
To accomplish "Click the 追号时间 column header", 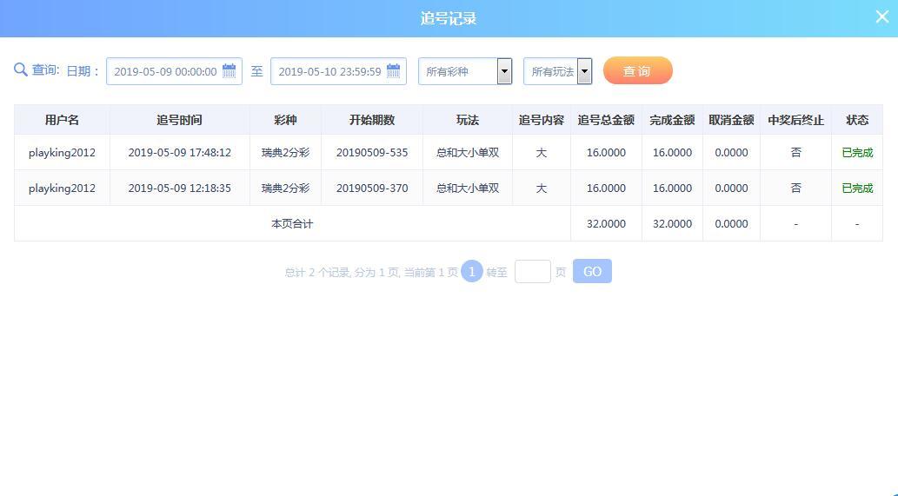I will [179, 120].
